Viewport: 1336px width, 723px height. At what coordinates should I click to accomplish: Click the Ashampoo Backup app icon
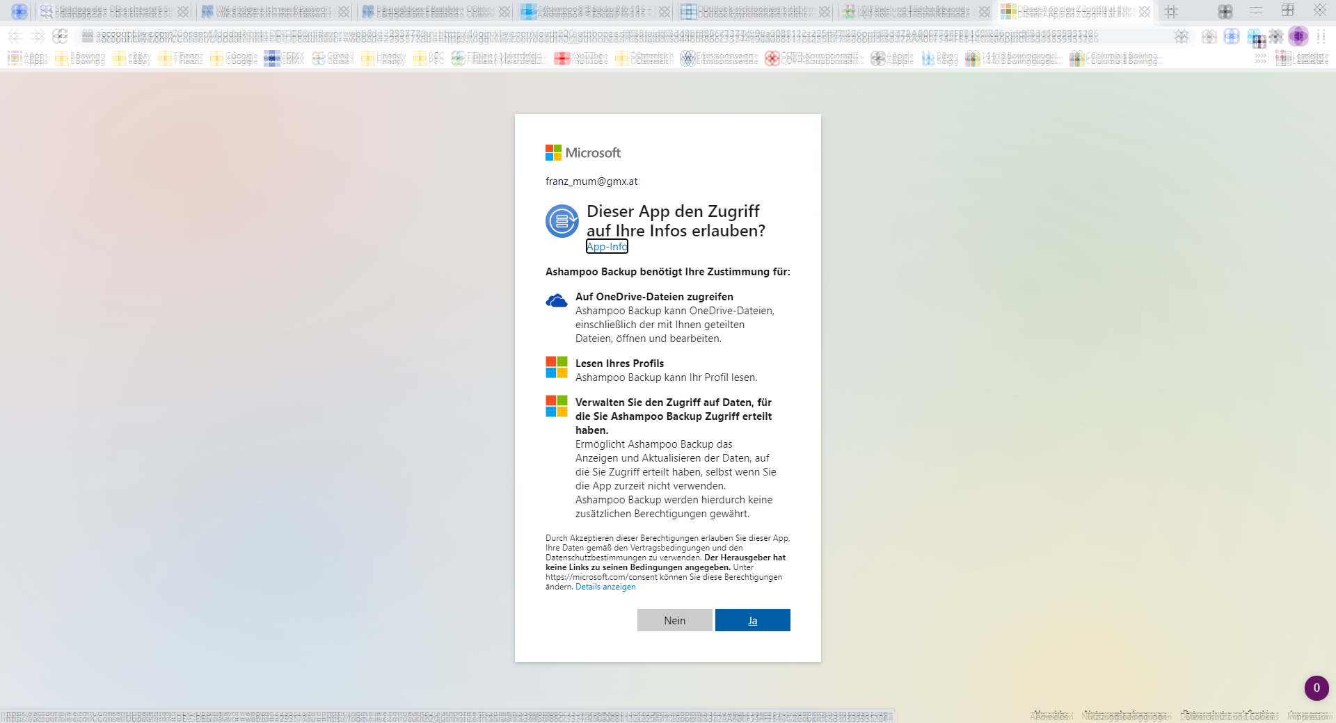[562, 221]
